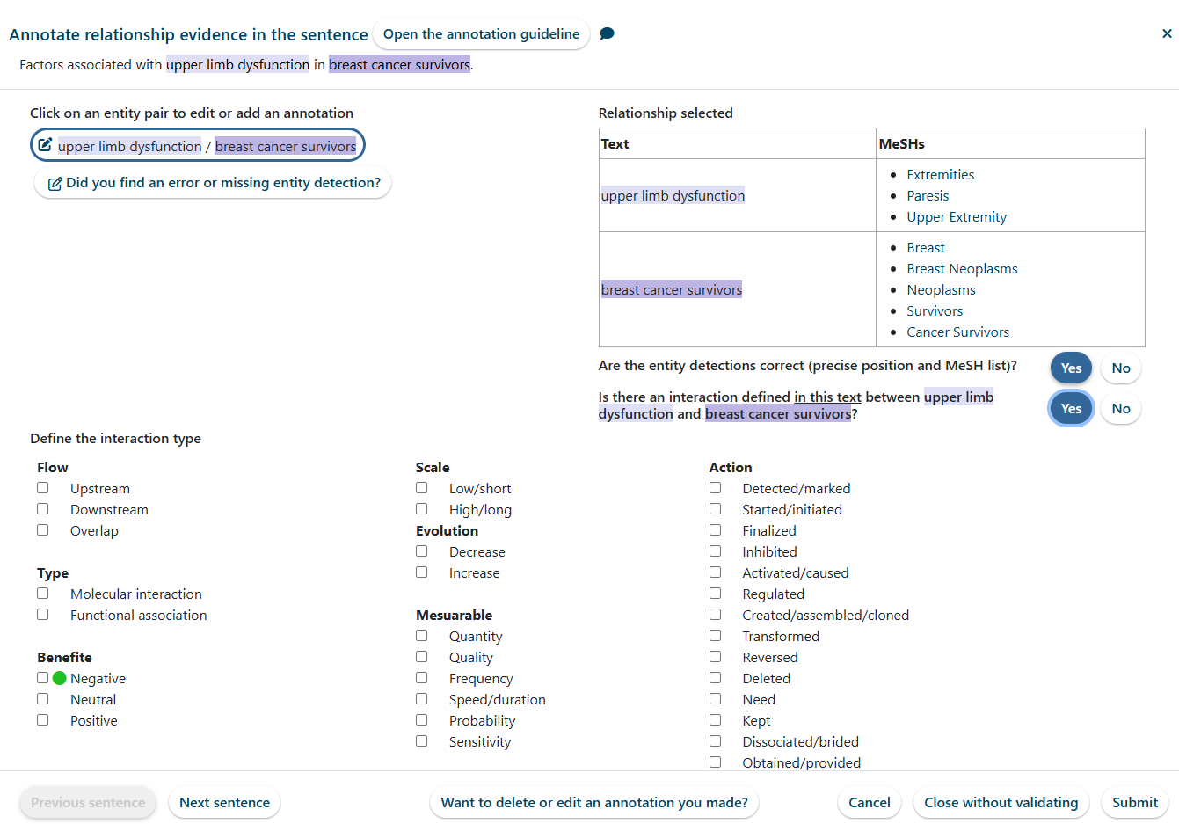This screenshot has width=1179, height=824.
Task: Click the speech bubble comment icon
Action: (607, 33)
